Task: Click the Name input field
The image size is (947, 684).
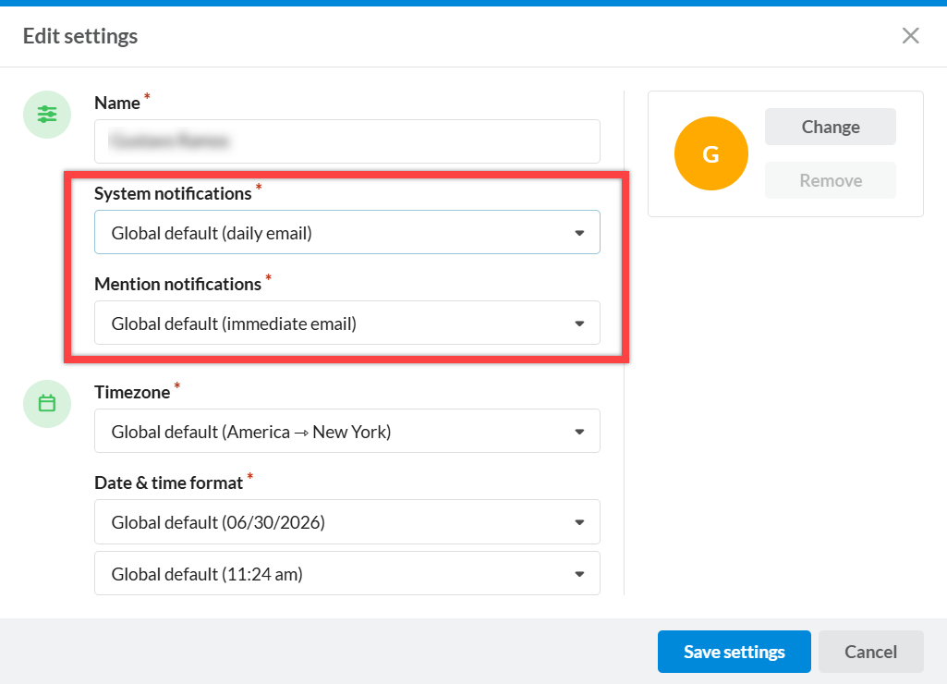Action: click(x=347, y=141)
